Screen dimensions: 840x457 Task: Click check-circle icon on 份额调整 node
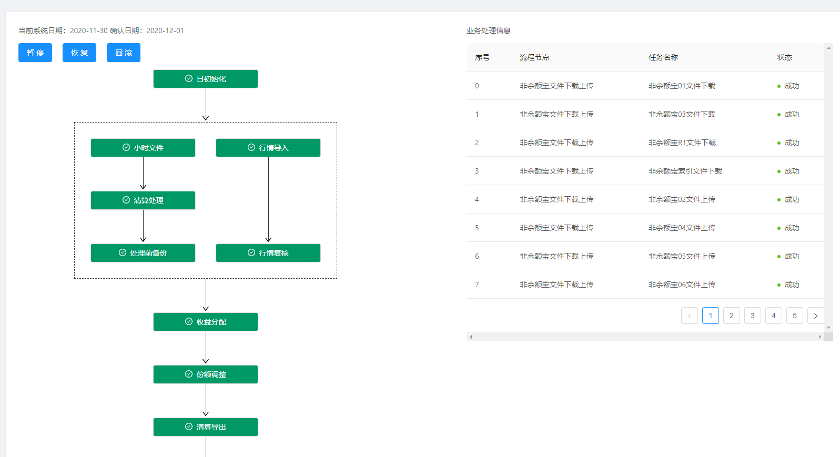189,374
